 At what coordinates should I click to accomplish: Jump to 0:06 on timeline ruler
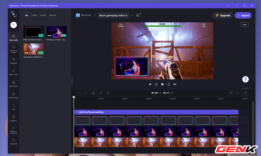[x=149, y=99]
